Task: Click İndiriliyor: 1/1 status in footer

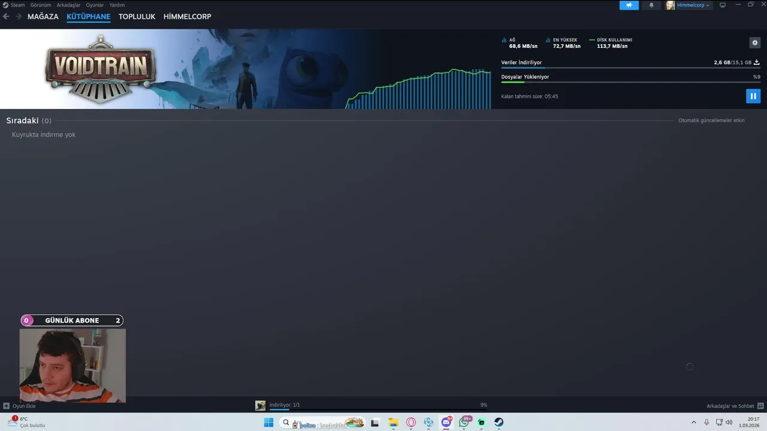Action: (285, 405)
